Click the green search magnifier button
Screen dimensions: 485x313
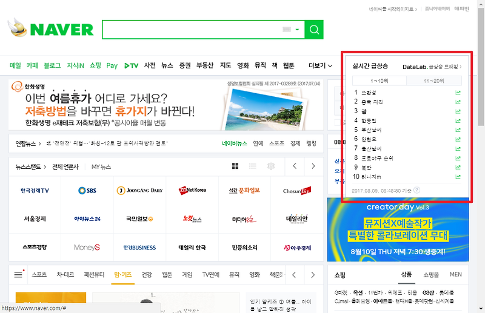[314, 30]
